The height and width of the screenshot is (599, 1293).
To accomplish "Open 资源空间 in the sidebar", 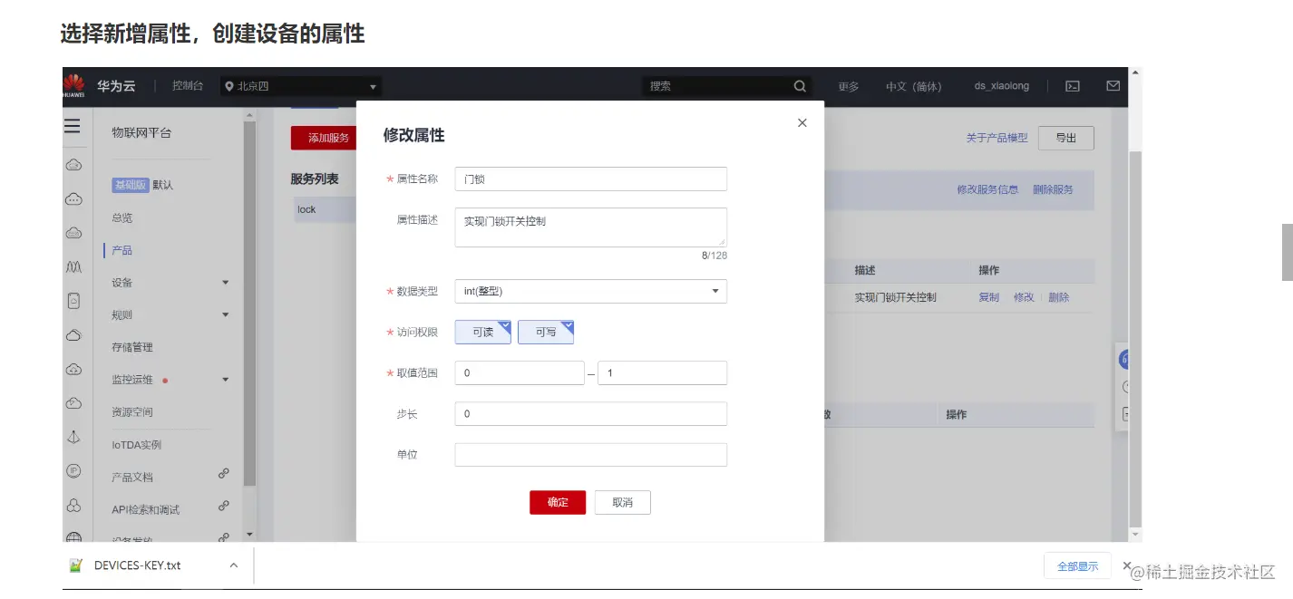I will 132,411.
